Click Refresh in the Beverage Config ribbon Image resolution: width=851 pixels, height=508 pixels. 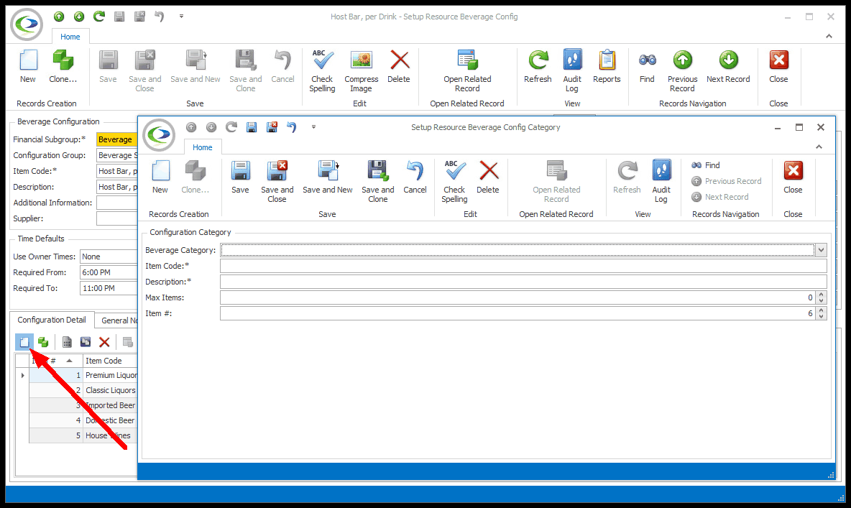pyautogui.click(x=538, y=66)
